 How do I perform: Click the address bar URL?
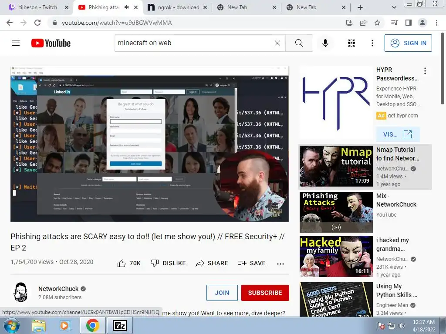pos(117,23)
